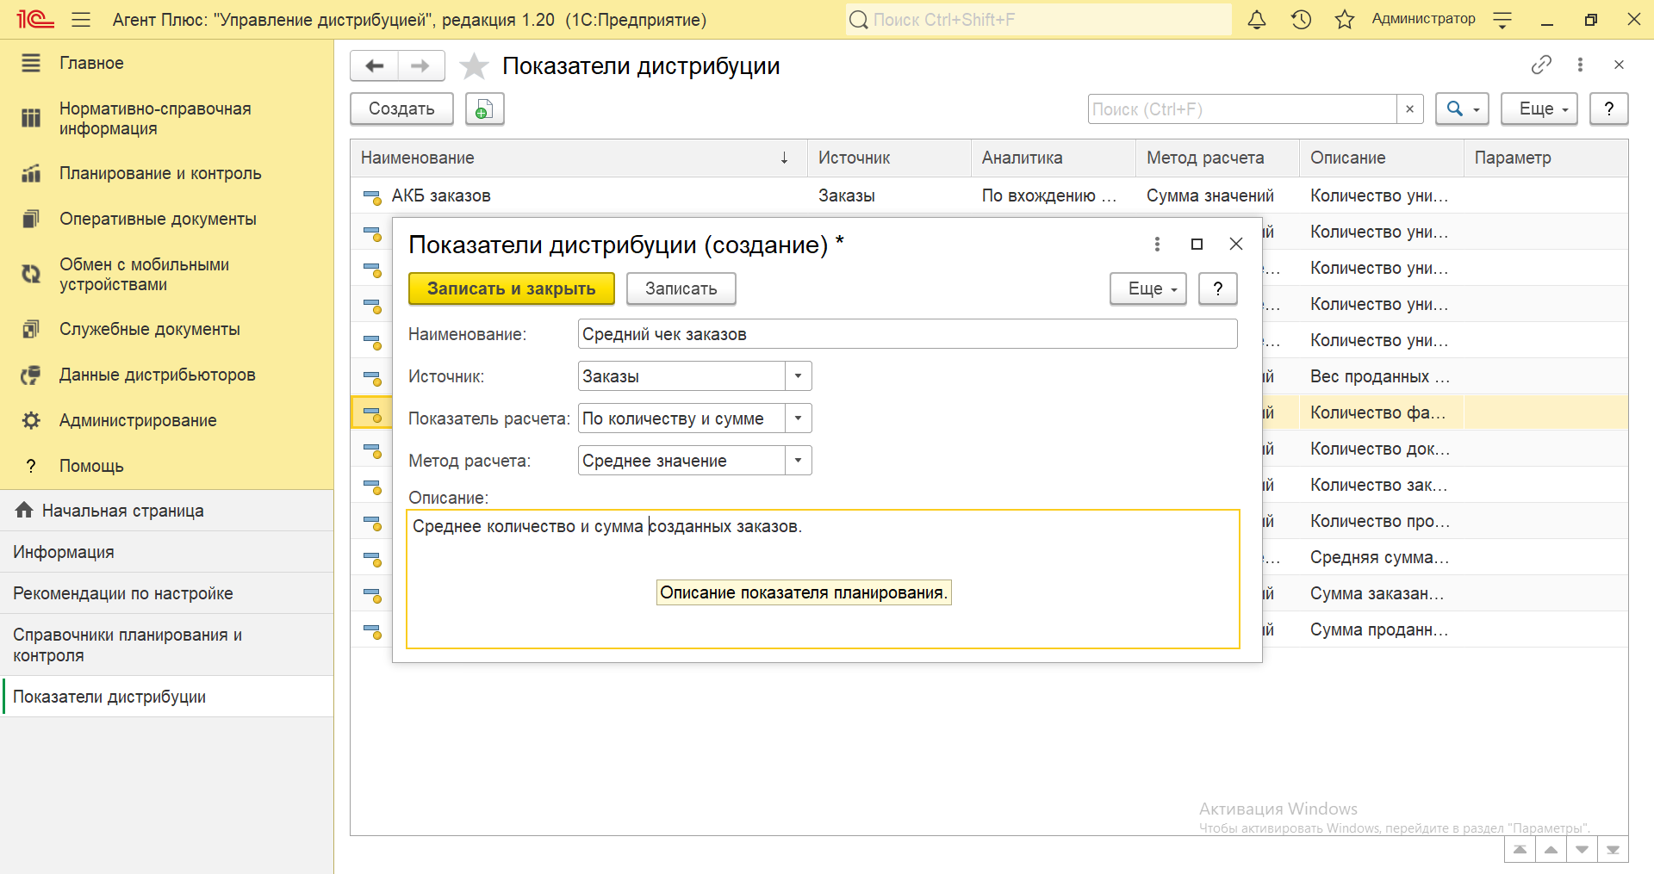Expand the Показатель расчета dropdown

[799, 418]
